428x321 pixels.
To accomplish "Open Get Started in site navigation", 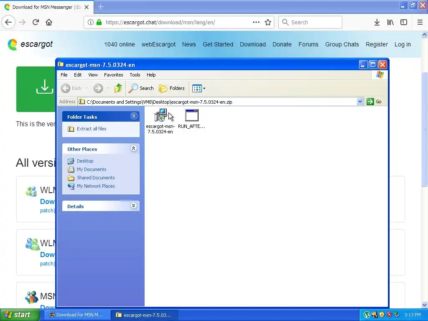I will pos(218,44).
